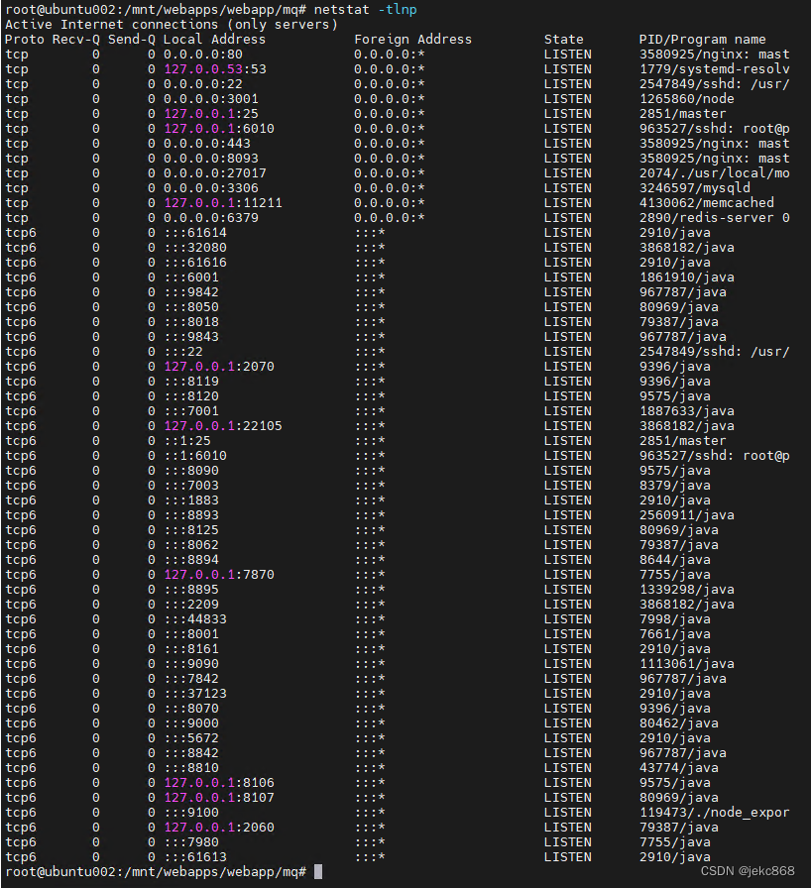This screenshot has height=888, width=811.
Task: Click the tcp6 address :::44833
Action: [x=195, y=619]
